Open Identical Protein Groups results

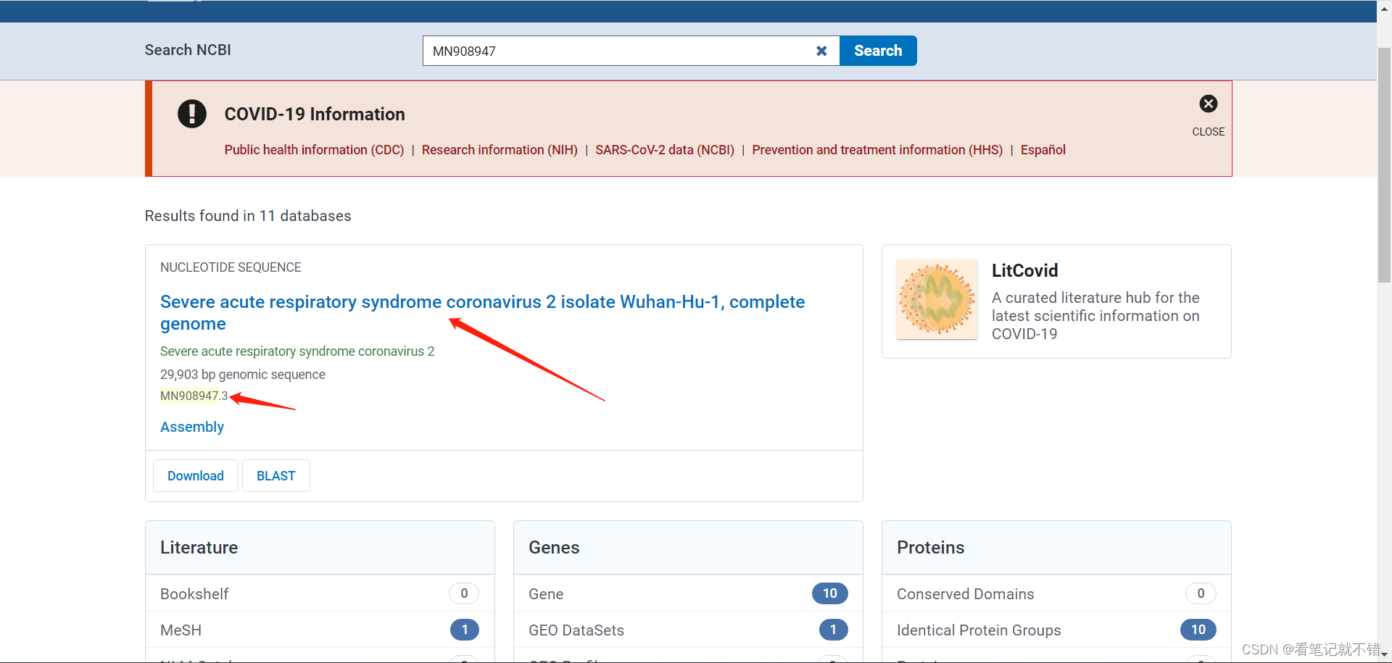(x=1056, y=630)
